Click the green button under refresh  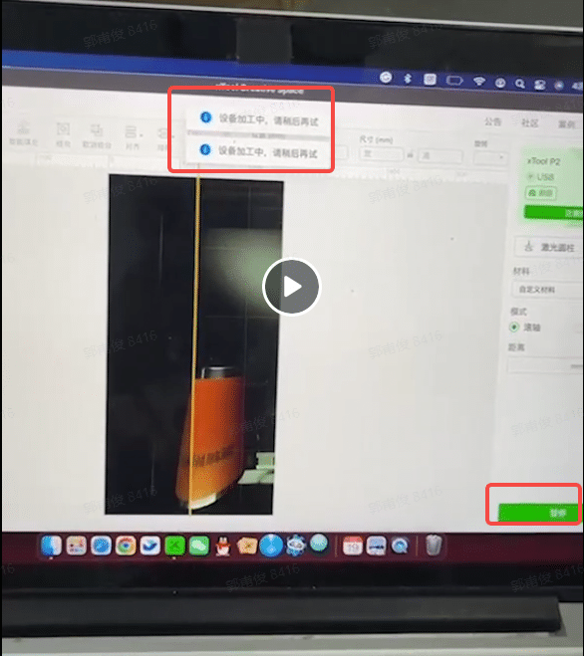(552, 213)
